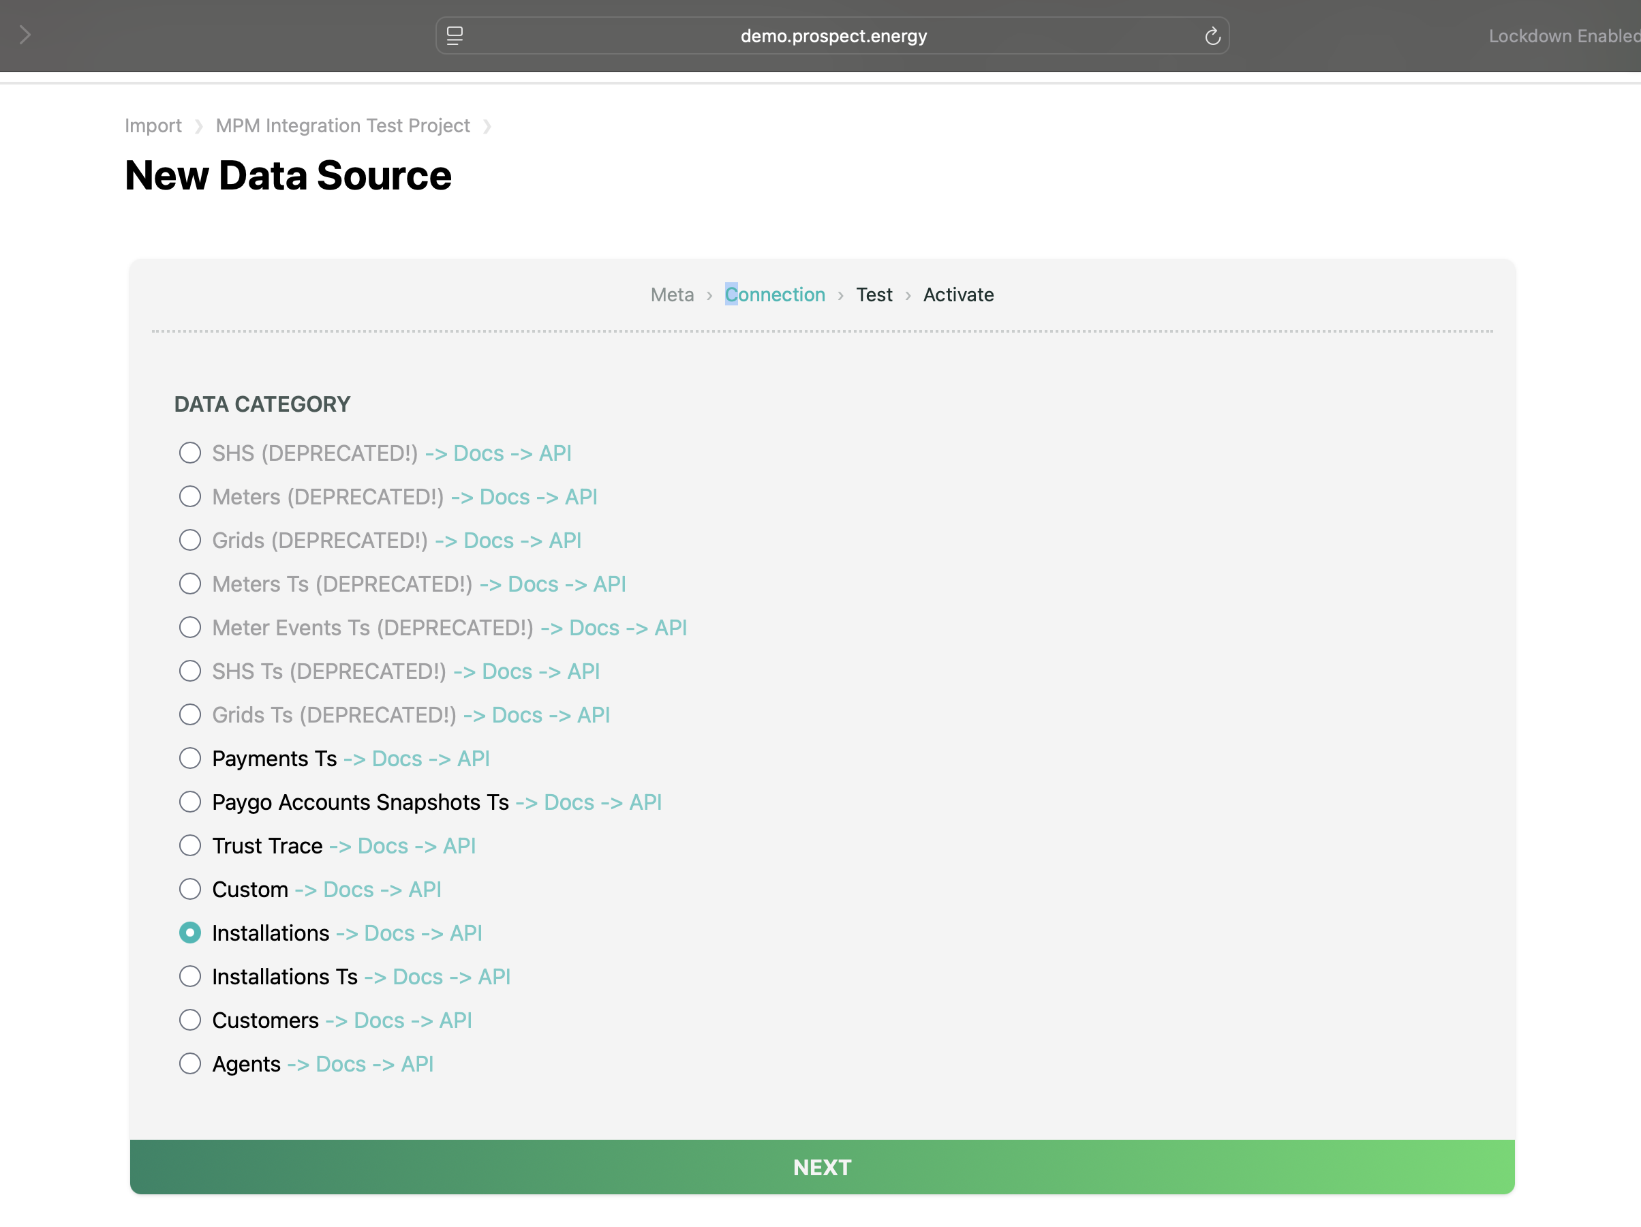Open the Import breadcrumb link

point(153,125)
